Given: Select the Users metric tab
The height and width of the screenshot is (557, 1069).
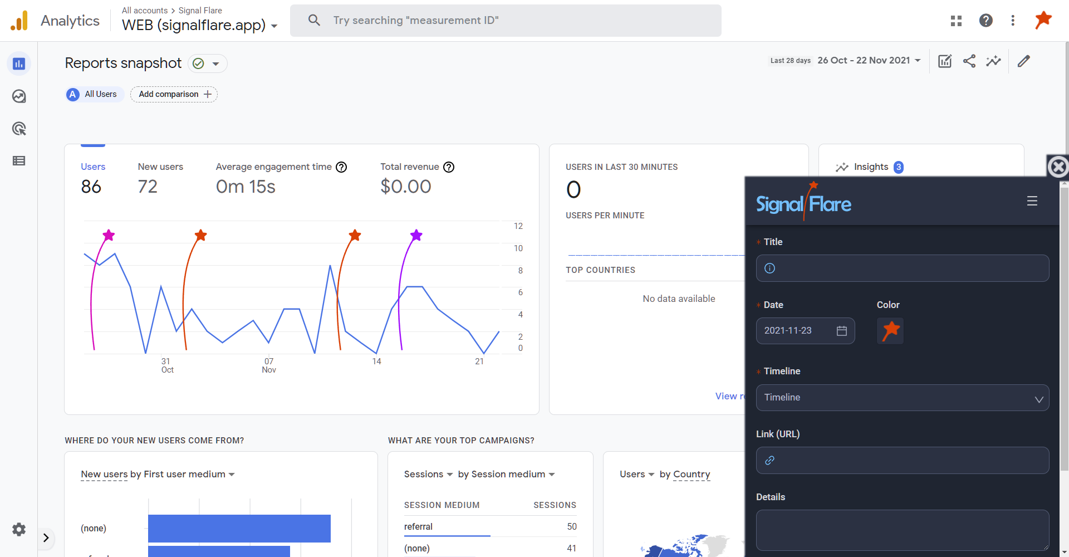Looking at the screenshot, I should pyautogui.click(x=92, y=167).
